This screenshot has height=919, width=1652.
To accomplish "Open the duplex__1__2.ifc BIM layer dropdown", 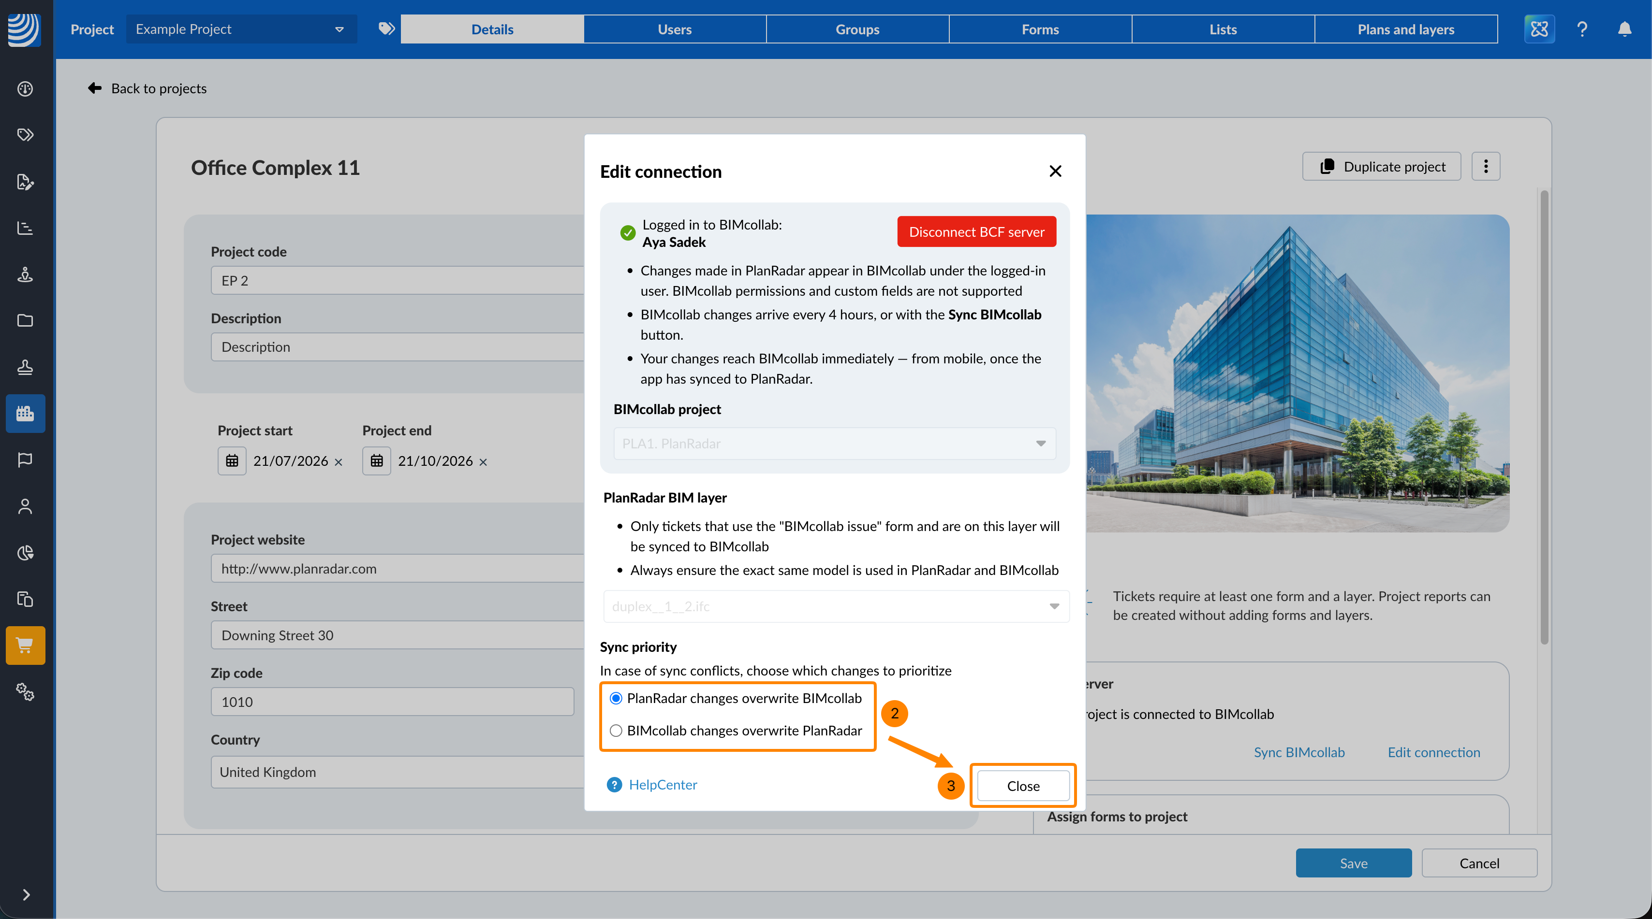I will click(x=836, y=606).
